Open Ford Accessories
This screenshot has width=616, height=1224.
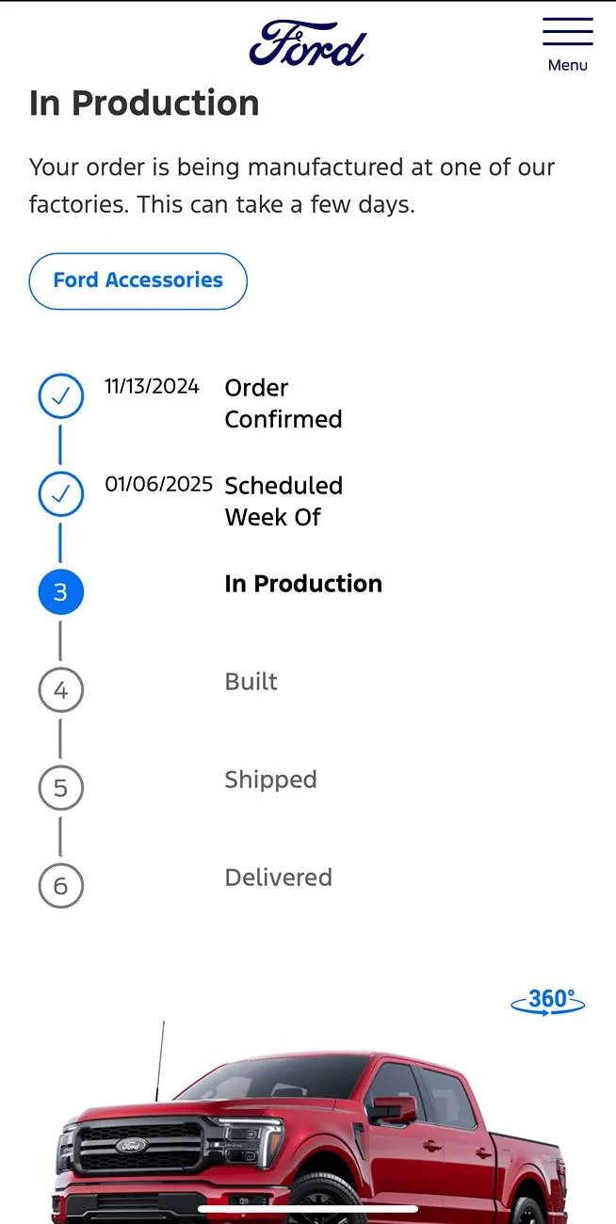pos(138,281)
